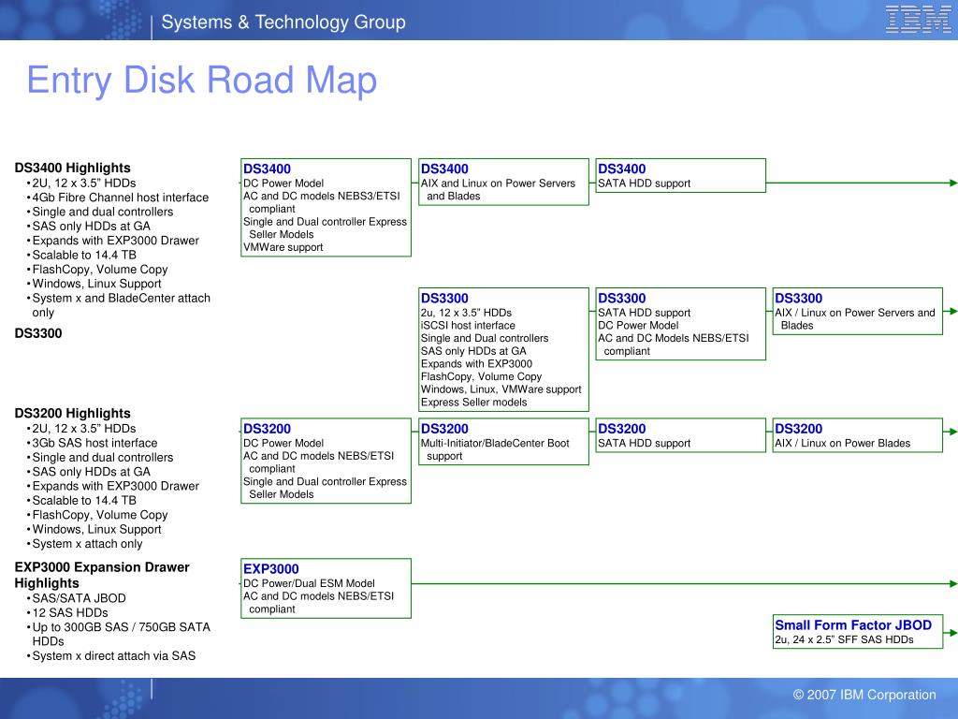
Task: Click 'AIX / Linux on Power Servers and Blades' text
Action: tap(855, 318)
